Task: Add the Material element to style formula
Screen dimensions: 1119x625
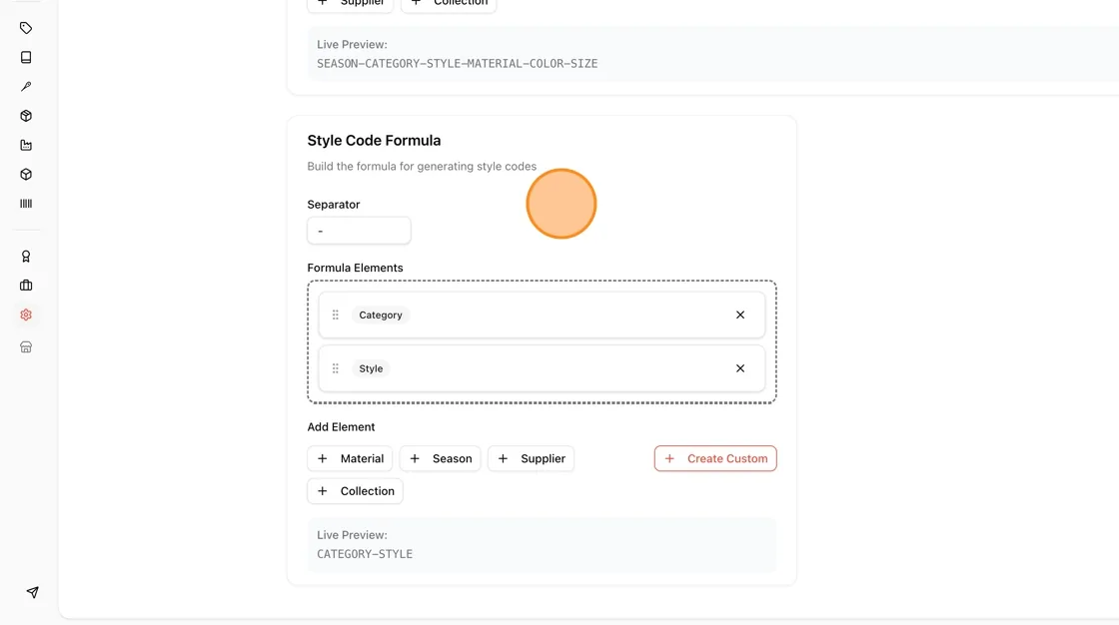Action: pos(350,458)
